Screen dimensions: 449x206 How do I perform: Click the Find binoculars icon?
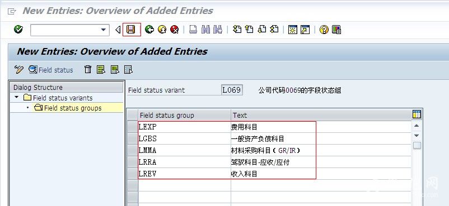(x=205, y=30)
